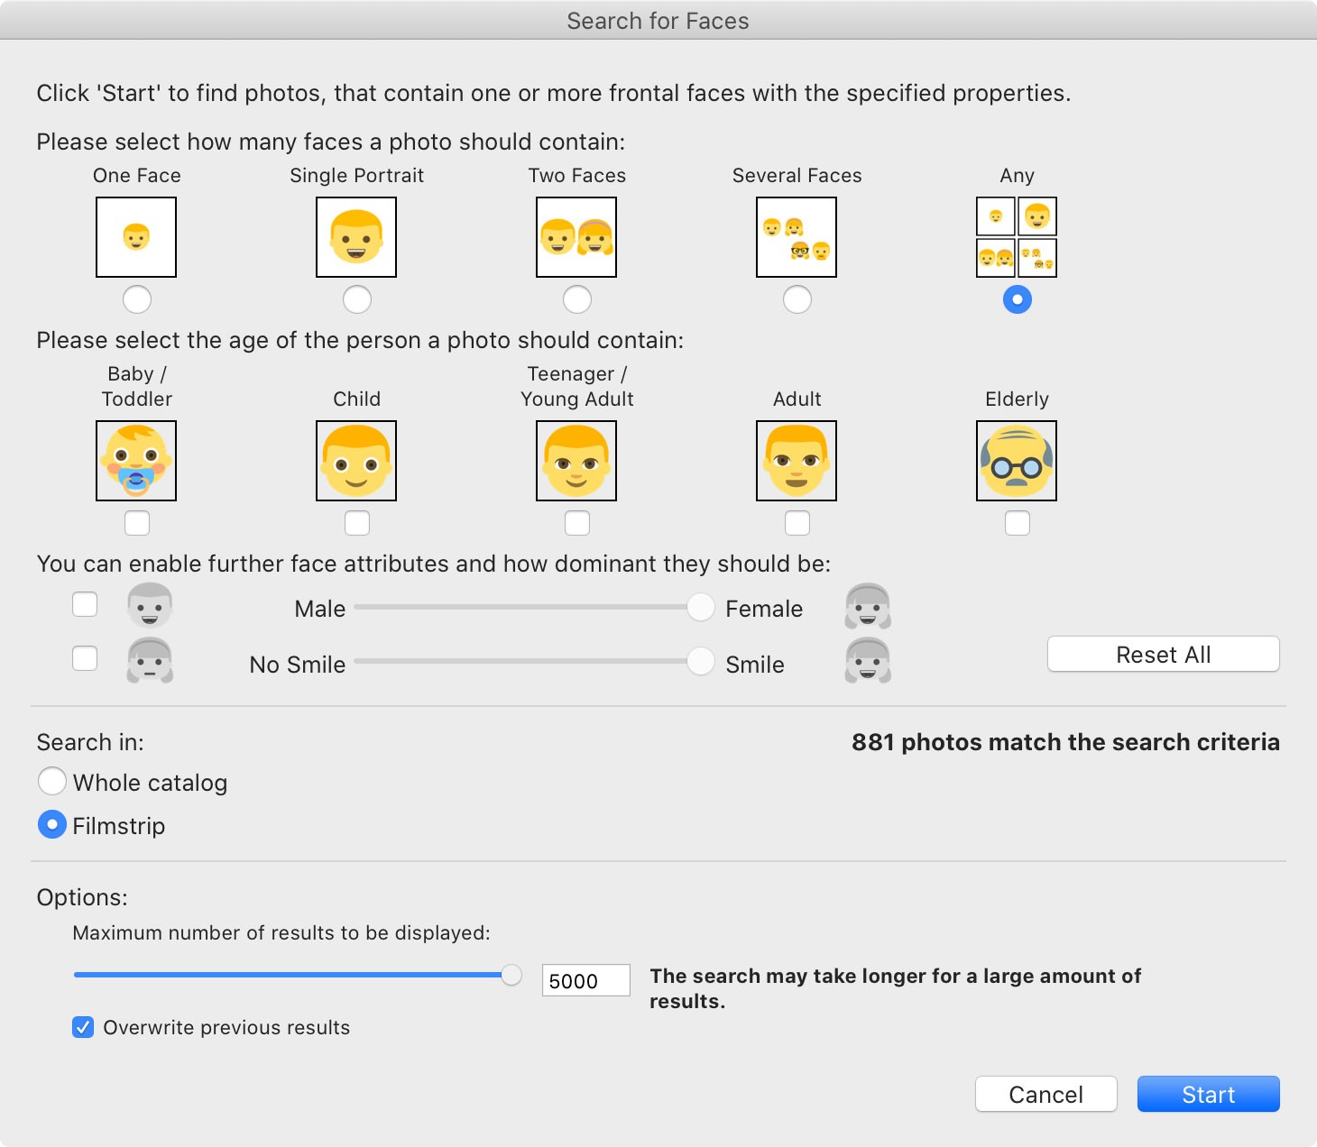This screenshot has width=1317, height=1147.
Task: Click the Teenager / Young Adult icon
Action: (576, 461)
